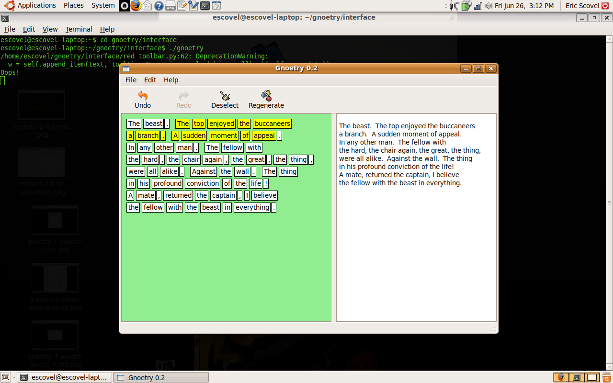Image resolution: width=613 pixels, height=383 pixels.
Task: Click the volume speaker icon
Action: coord(488,6)
